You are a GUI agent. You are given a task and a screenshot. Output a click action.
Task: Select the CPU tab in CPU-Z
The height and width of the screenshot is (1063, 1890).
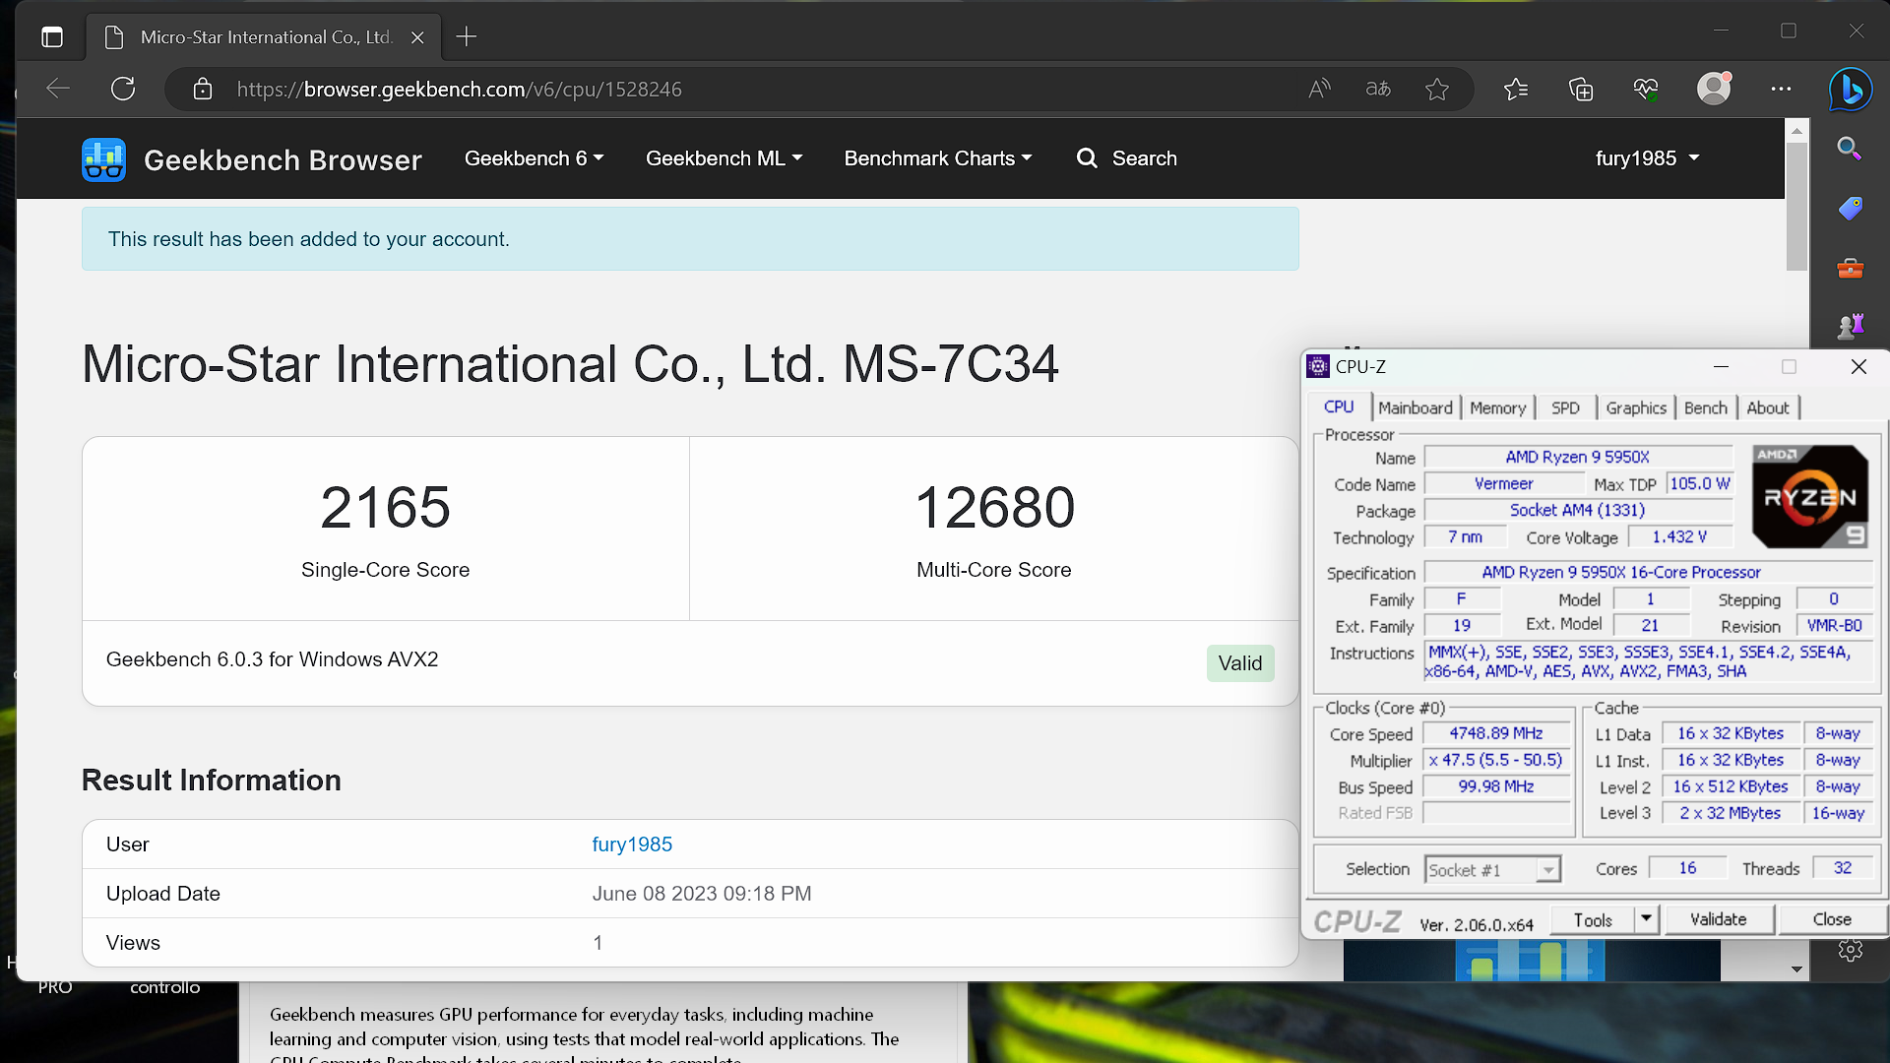pos(1339,407)
